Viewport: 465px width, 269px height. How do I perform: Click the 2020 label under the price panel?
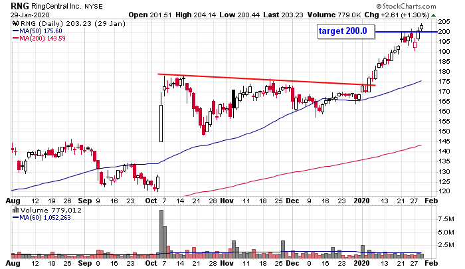tap(362, 201)
